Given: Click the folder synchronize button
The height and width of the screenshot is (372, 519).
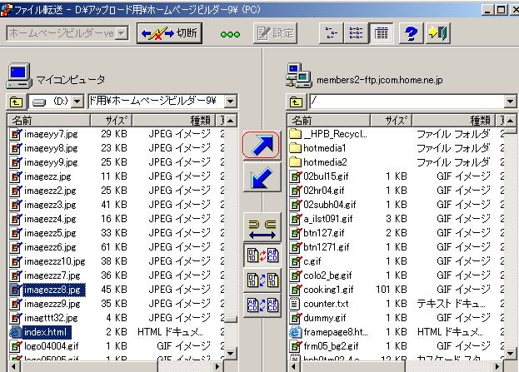Looking at the screenshot, I should [262, 228].
